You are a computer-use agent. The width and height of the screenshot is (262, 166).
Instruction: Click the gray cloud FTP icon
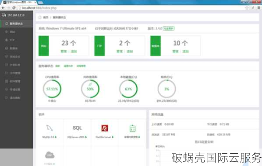coord(50,155)
